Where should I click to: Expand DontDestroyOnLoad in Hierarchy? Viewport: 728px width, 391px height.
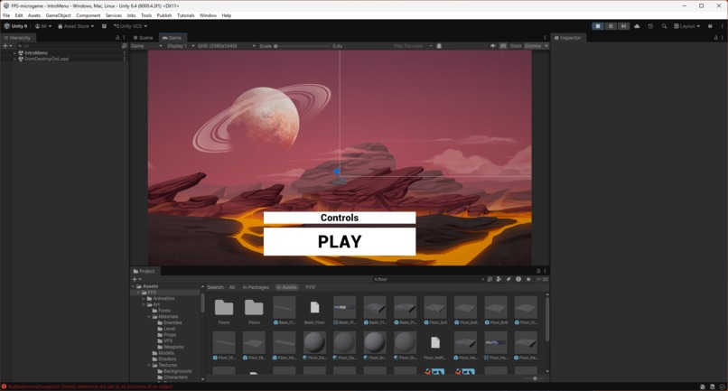click(x=14, y=59)
